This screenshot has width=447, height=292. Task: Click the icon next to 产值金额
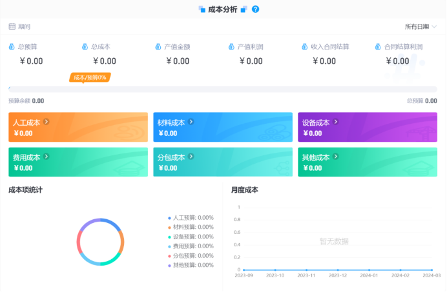pyautogui.click(x=158, y=46)
